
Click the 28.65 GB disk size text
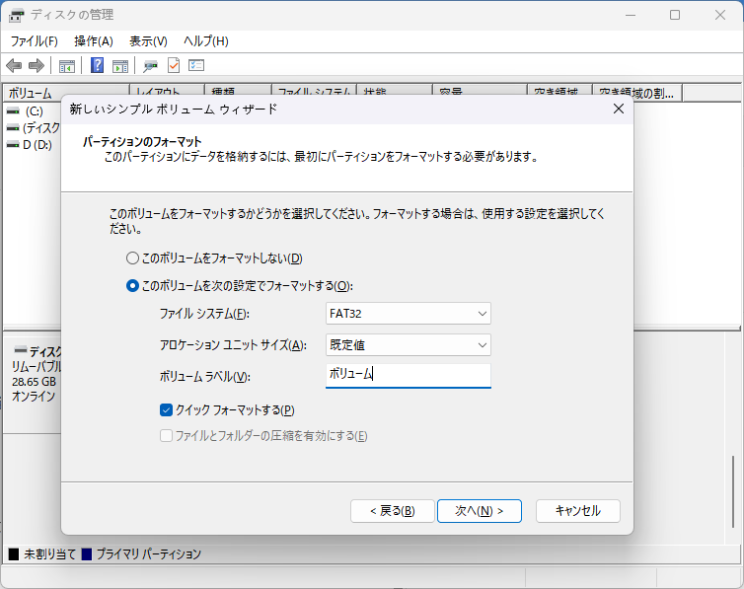point(35,382)
